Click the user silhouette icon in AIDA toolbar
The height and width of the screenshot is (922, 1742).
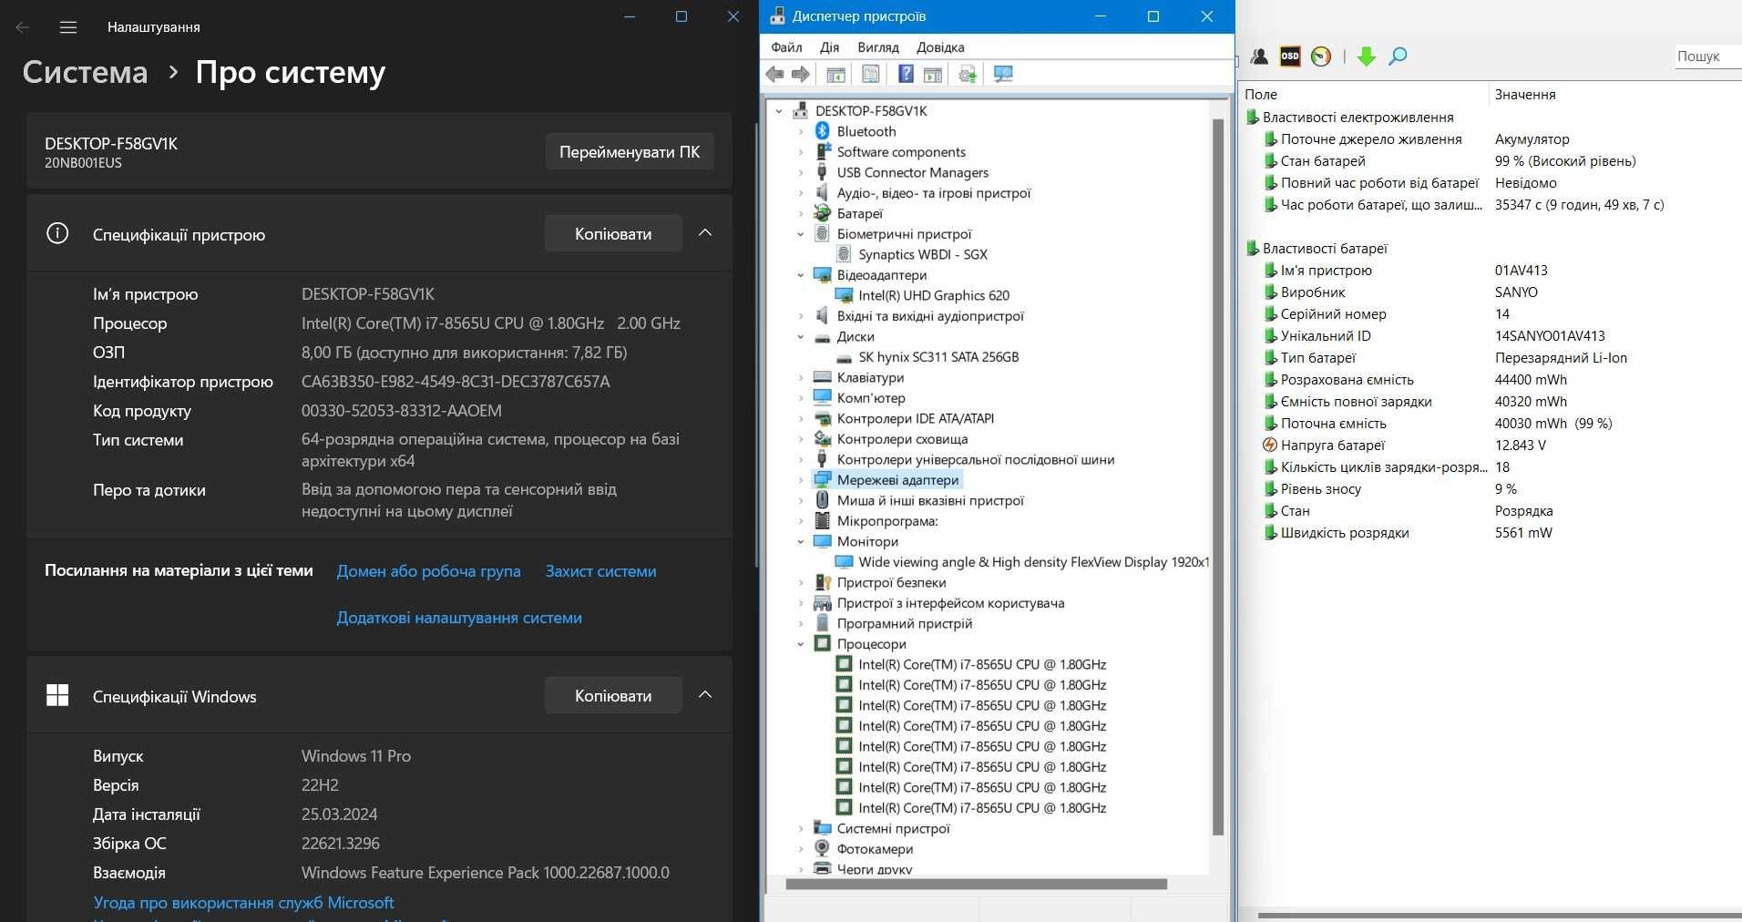click(1260, 56)
